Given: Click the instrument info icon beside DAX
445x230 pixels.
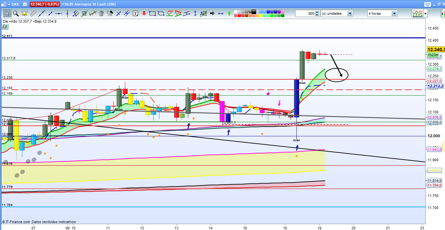Looking at the screenshot, I should 26,4.
